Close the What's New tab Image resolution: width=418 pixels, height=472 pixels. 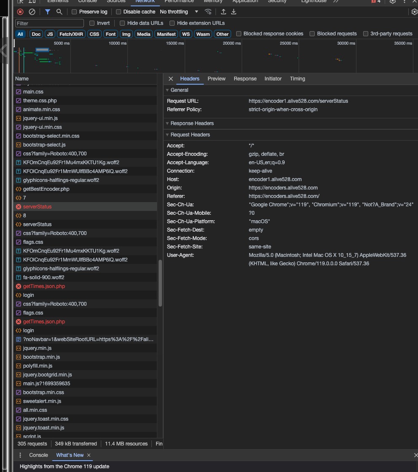[89, 455]
